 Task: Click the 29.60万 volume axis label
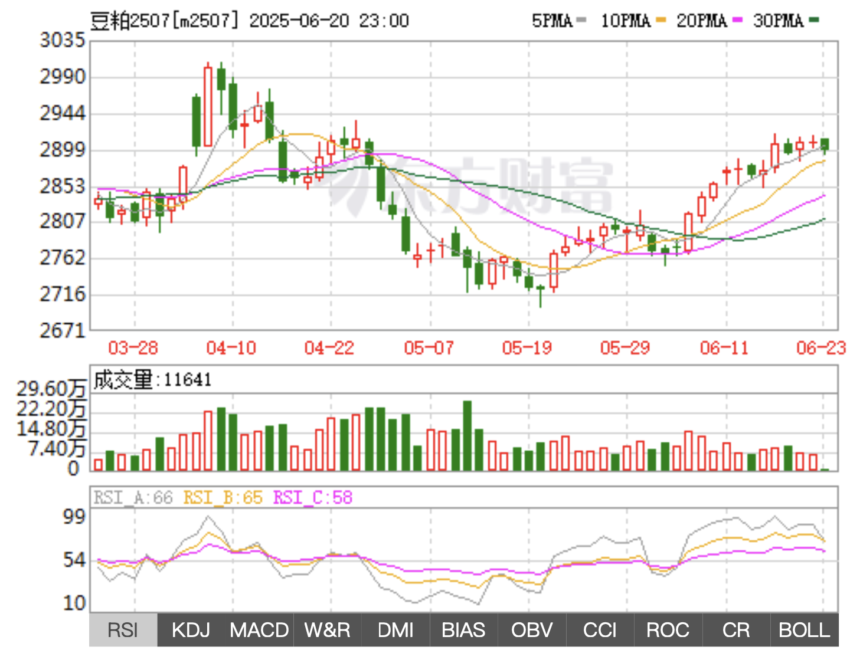(x=51, y=389)
